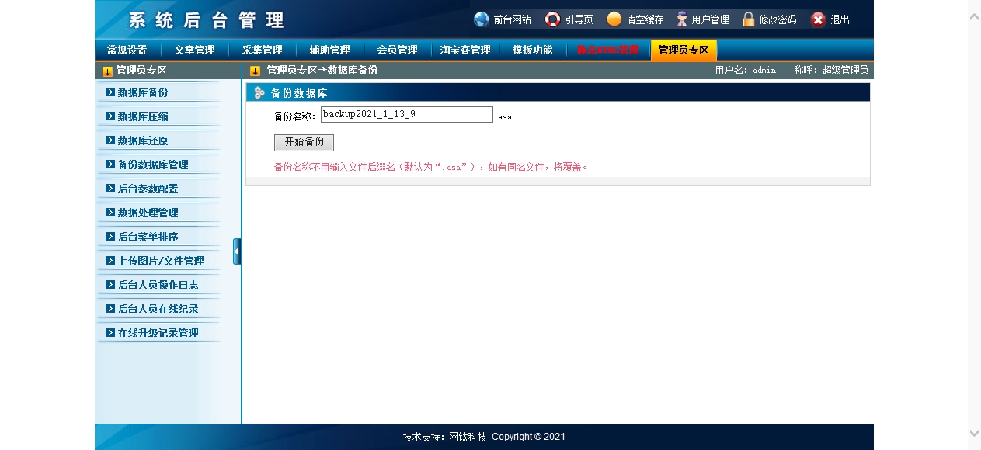Click the 管理员专区→数据库备份 breadcrumb text
981x450 pixels.
322,71
